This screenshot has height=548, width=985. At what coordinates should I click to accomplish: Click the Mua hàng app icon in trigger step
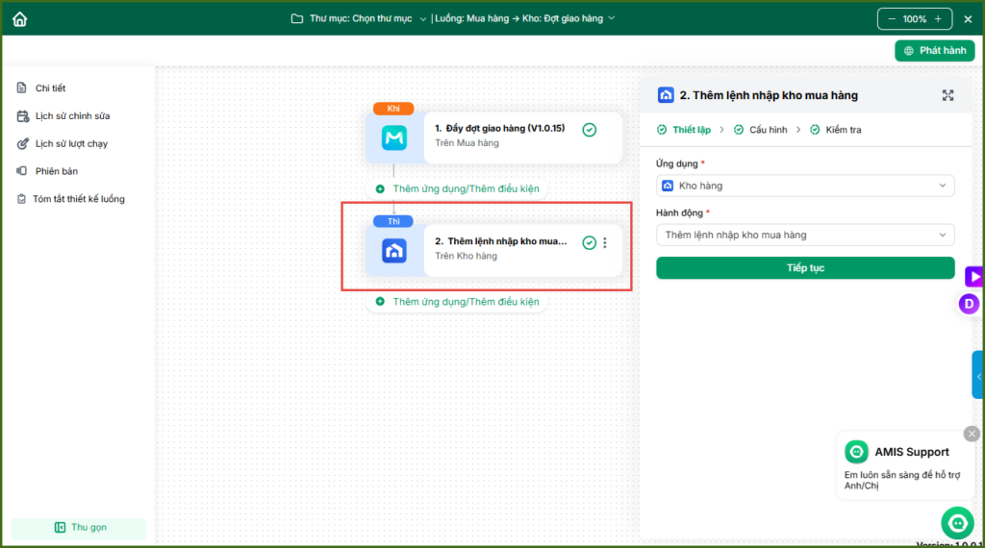click(394, 138)
